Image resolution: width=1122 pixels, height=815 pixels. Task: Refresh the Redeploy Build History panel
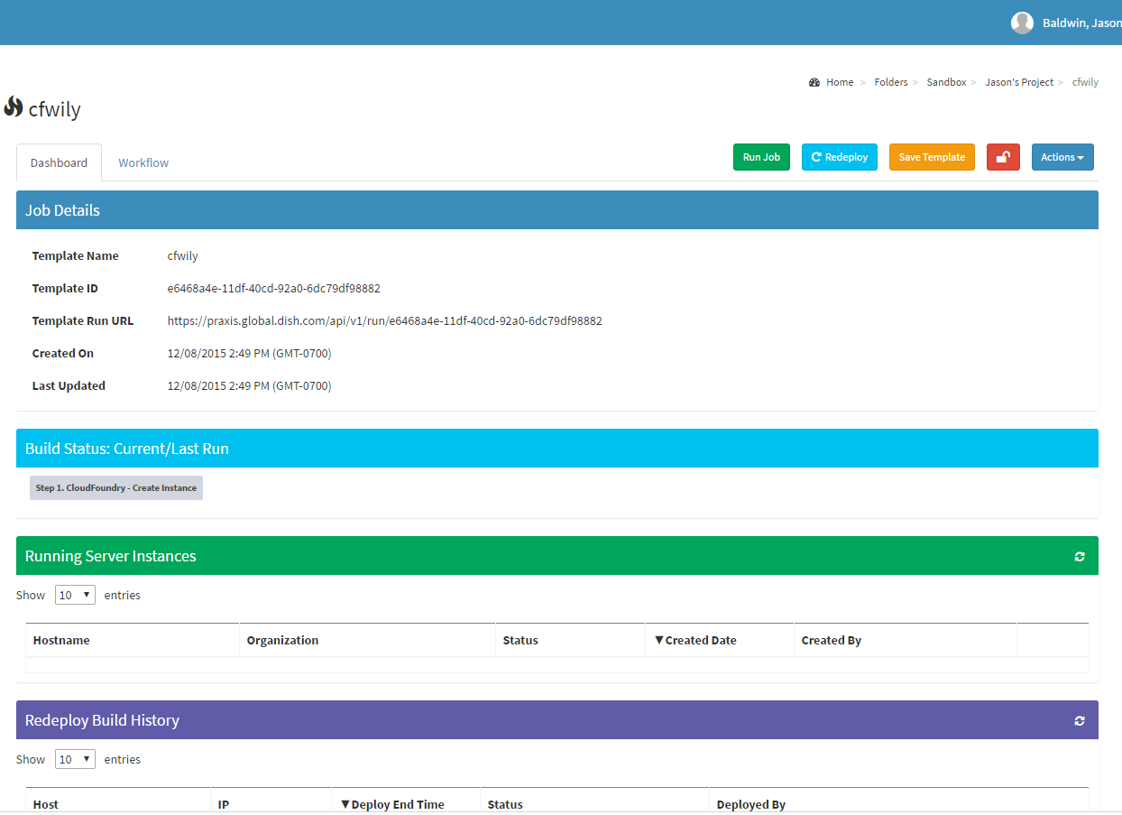1080,721
